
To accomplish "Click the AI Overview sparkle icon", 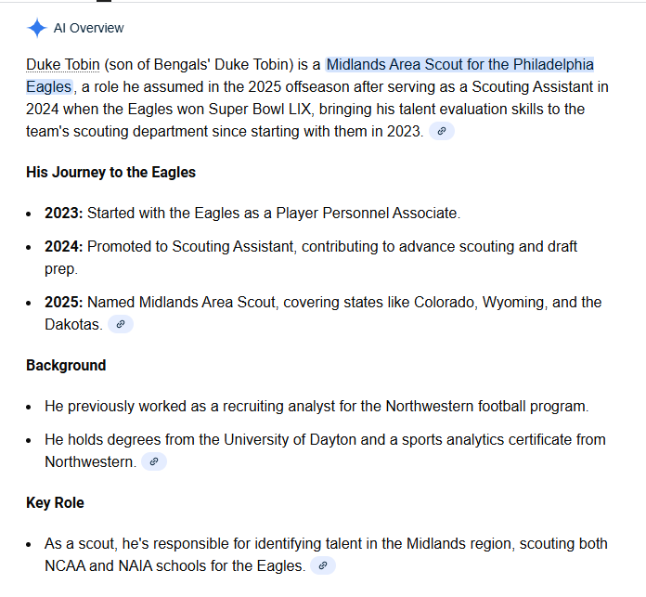I will tap(37, 28).
